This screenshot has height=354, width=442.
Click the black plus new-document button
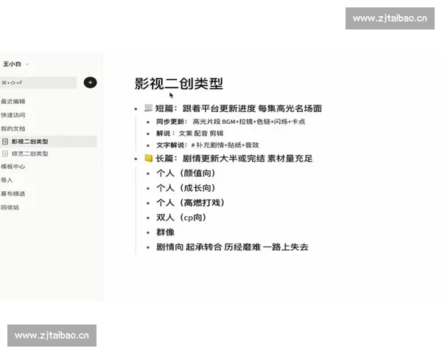tap(90, 83)
